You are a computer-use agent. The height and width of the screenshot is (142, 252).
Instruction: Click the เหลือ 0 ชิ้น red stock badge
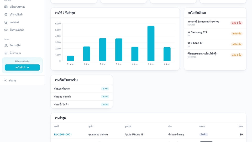tap(237, 23)
